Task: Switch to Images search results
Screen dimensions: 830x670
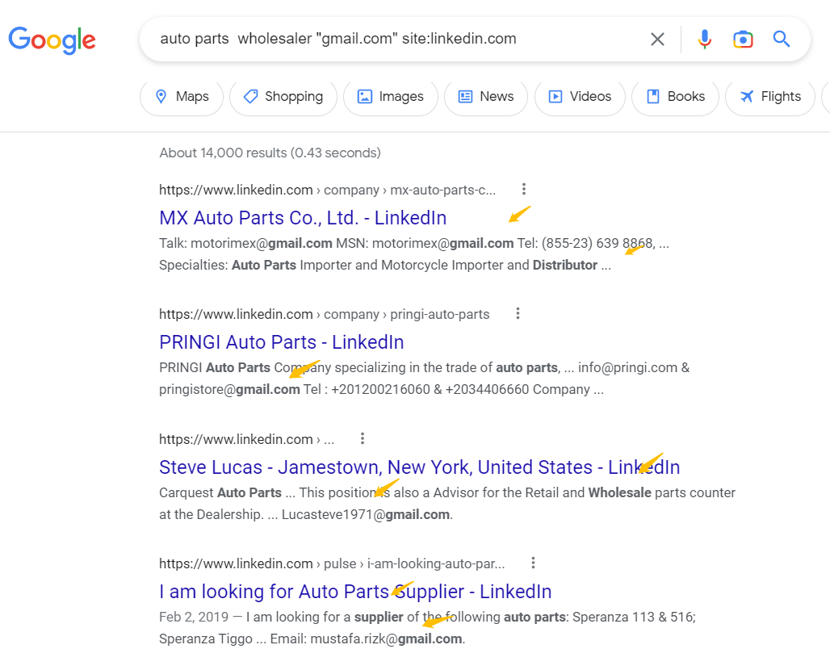Action: click(390, 96)
